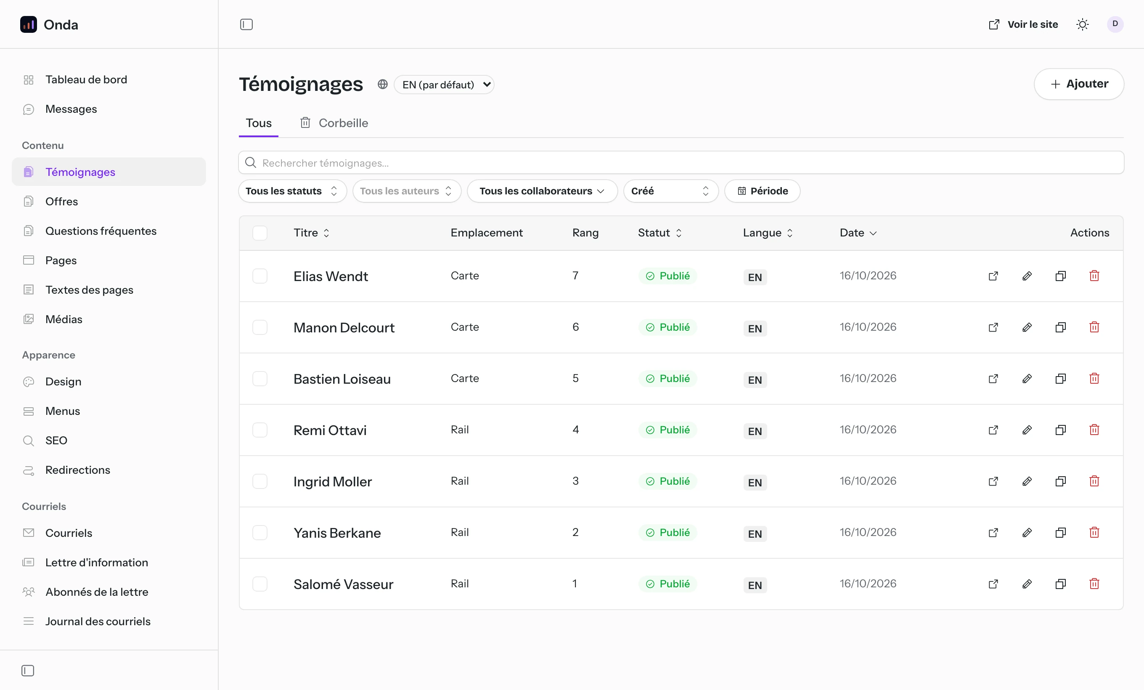The width and height of the screenshot is (1144, 690).
Task: Collapse sidebar using top panel icon
Action: (x=246, y=24)
